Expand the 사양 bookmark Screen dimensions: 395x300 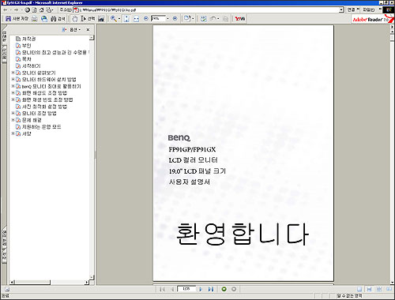(x=13, y=133)
